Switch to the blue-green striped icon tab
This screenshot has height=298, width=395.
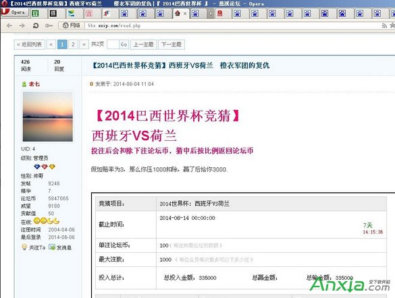click(72, 13)
